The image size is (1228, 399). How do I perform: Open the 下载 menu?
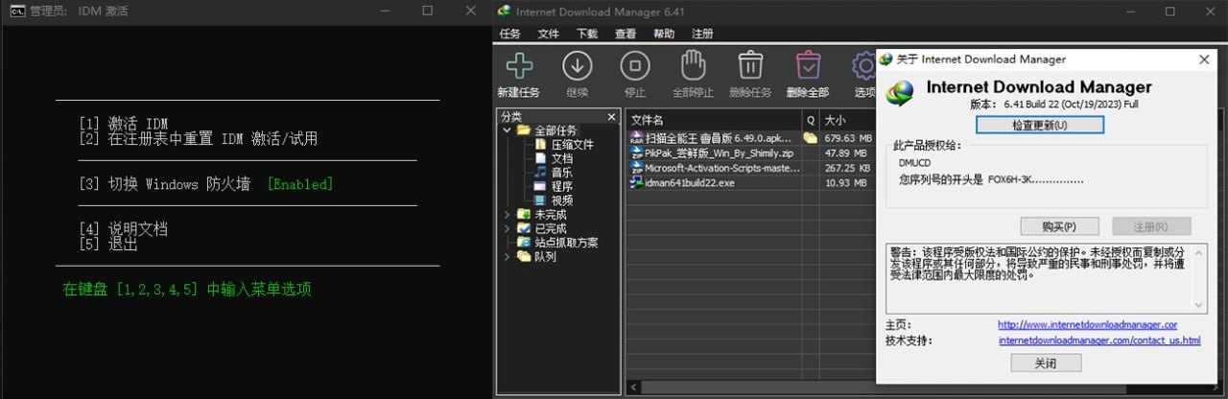click(586, 34)
